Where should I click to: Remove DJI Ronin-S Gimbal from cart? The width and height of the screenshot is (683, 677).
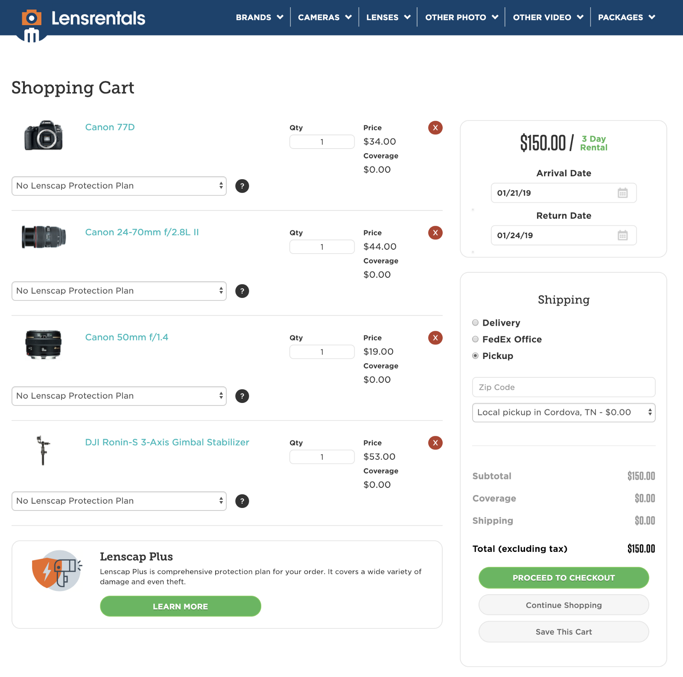[x=435, y=443]
